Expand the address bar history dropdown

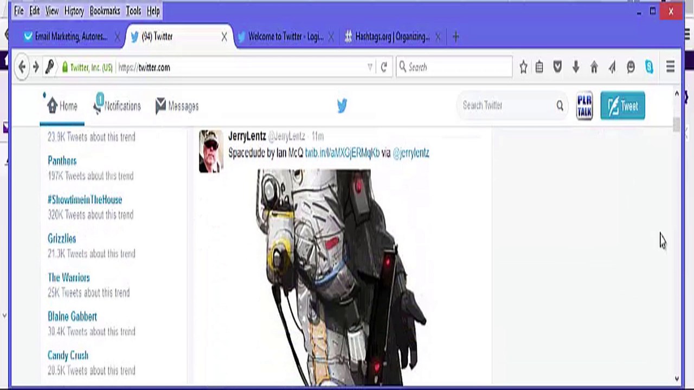pos(370,67)
